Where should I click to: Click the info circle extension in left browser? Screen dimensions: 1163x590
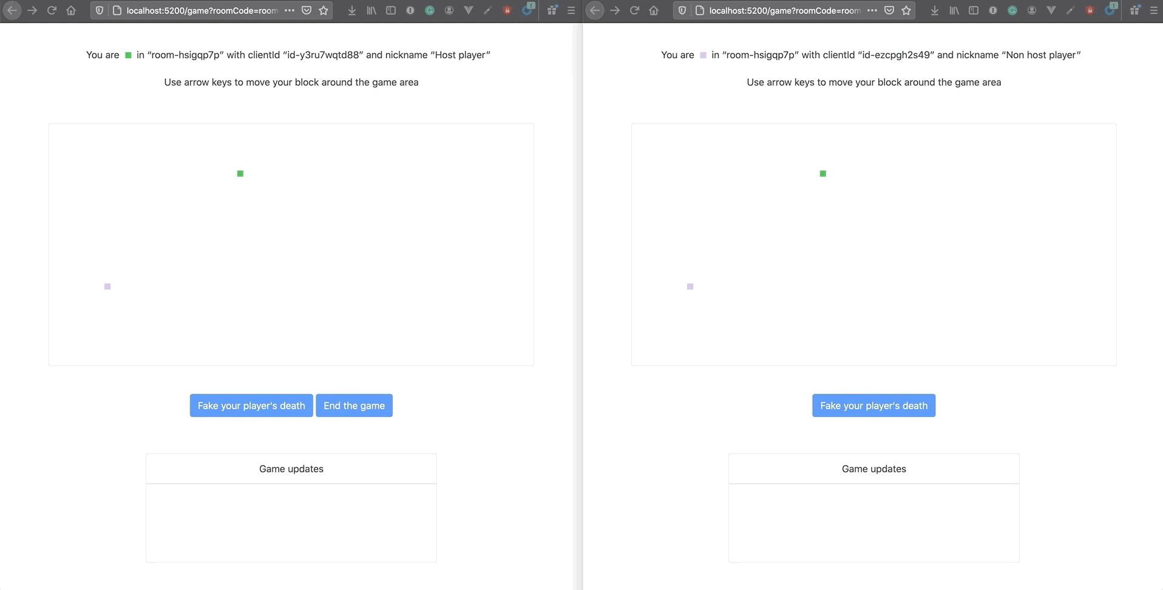click(410, 10)
